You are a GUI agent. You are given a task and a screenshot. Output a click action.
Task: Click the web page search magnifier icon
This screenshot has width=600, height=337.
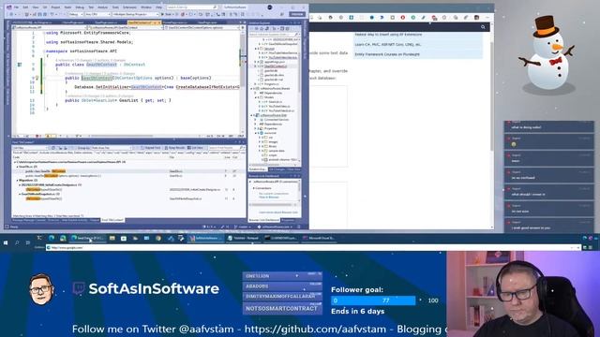[483, 27]
